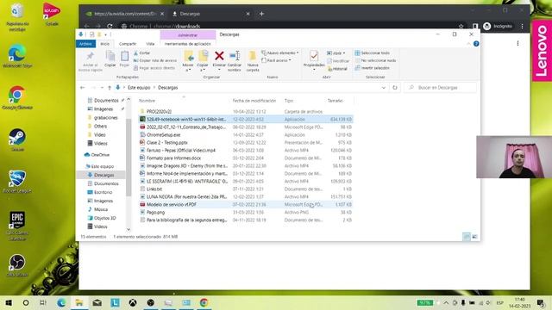Select Modelo de servicio v1.PDF

[246, 204]
